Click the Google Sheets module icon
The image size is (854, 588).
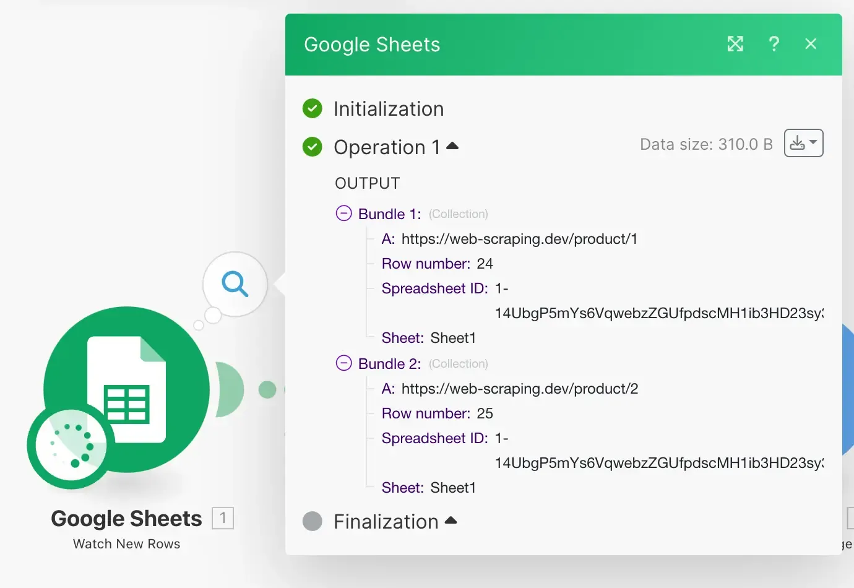click(x=127, y=389)
